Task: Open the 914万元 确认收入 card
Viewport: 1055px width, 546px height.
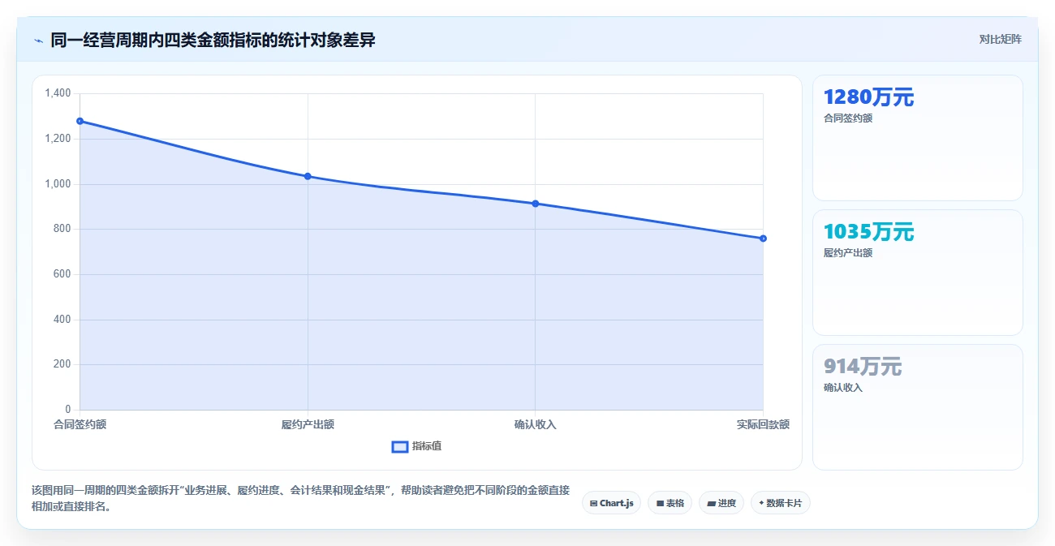Action: click(917, 407)
